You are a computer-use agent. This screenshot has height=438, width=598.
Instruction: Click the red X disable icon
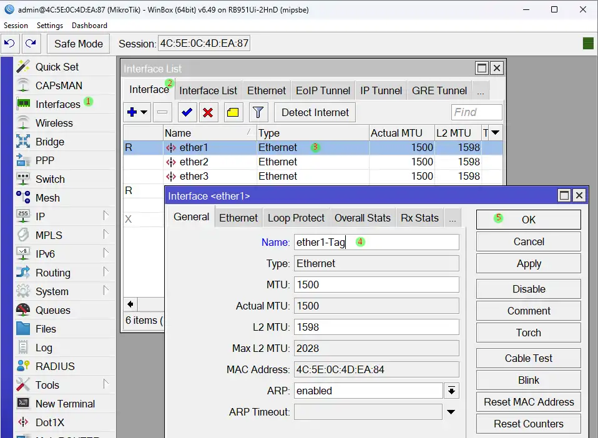(208, 112)
